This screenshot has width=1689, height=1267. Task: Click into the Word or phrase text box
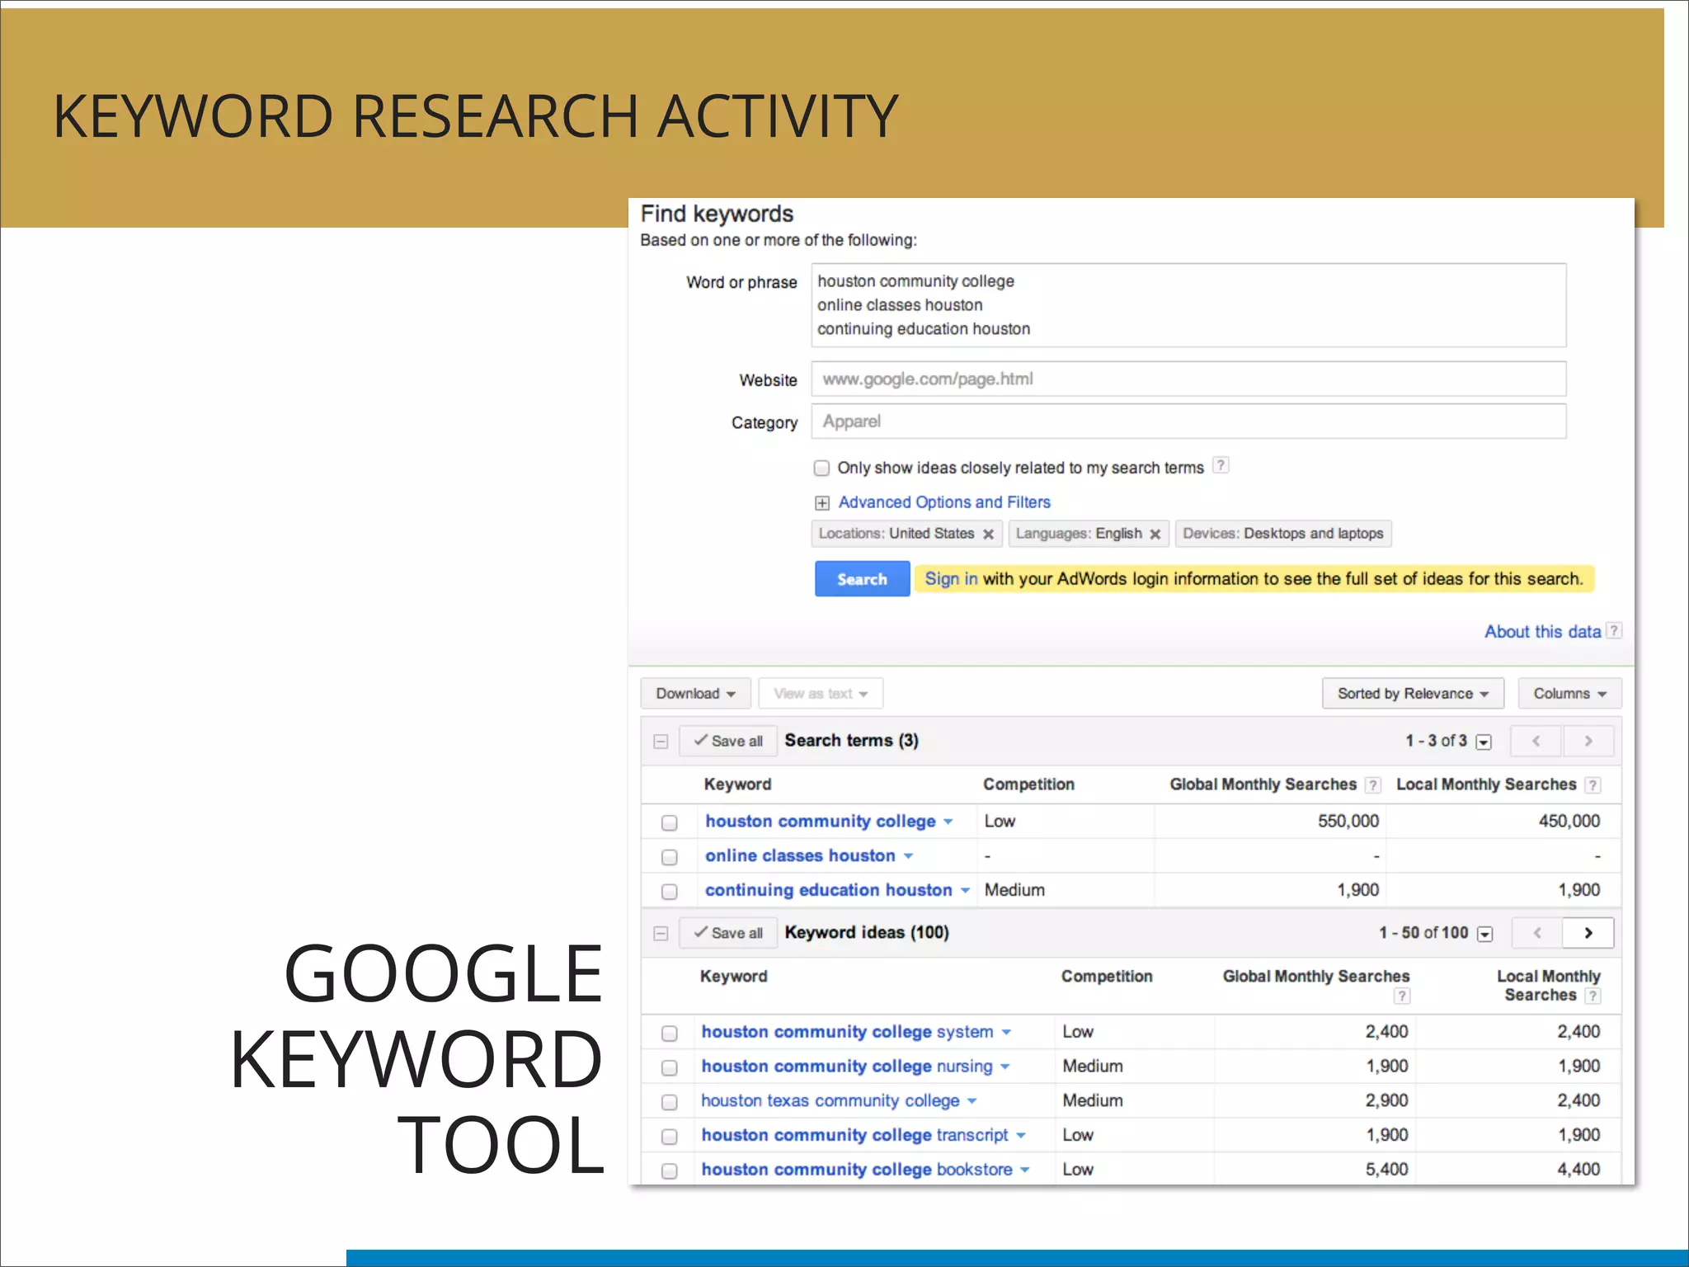[x=1188, y=305]
